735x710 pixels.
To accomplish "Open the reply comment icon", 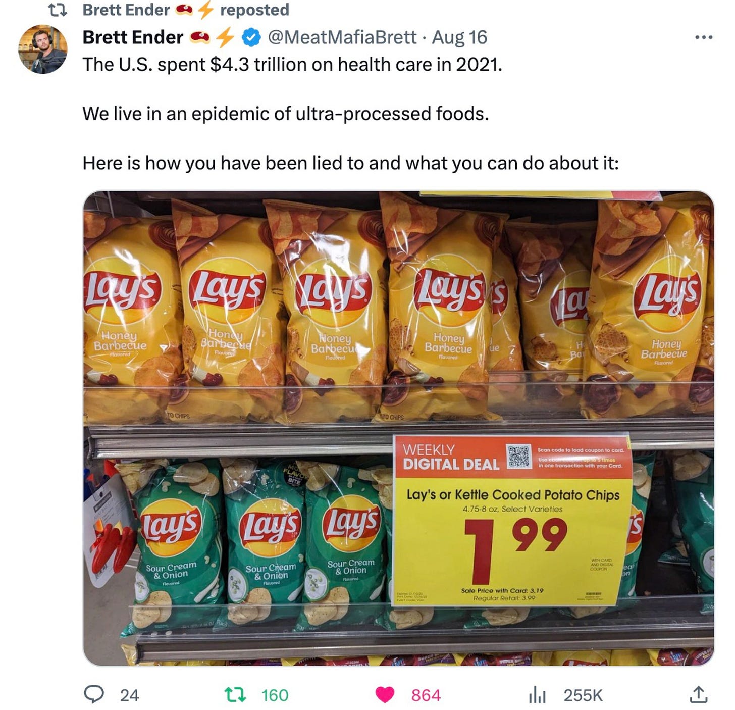I will (94, 695).
